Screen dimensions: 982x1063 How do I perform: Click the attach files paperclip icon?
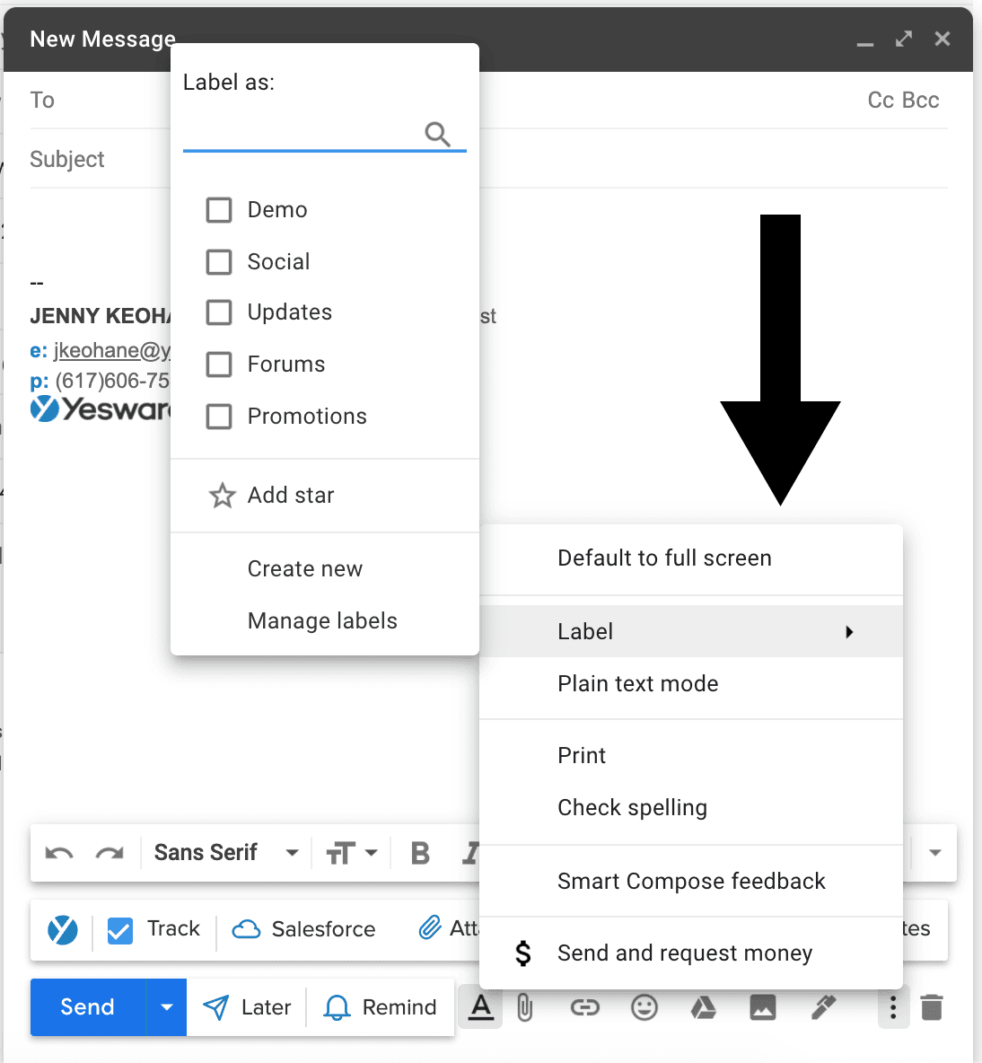point(525,1008)
